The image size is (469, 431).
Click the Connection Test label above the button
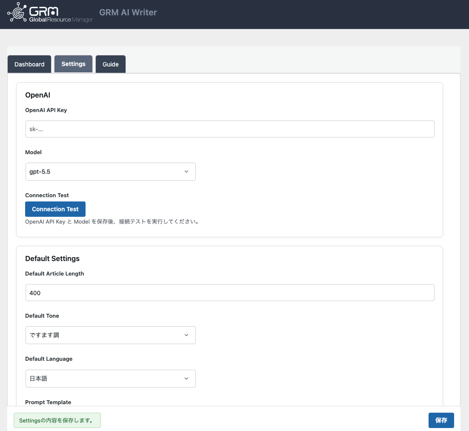(47, 195)
